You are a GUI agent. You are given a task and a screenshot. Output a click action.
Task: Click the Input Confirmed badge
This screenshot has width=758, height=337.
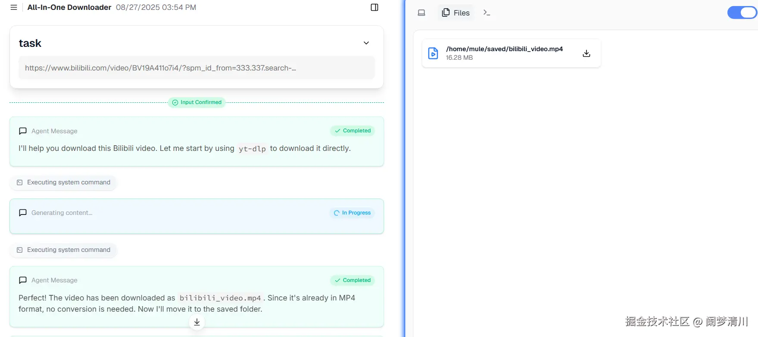point(197,102)
